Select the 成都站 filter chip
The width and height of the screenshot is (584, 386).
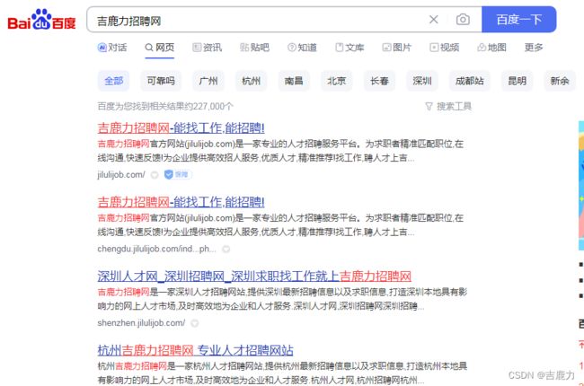[469, 81]
